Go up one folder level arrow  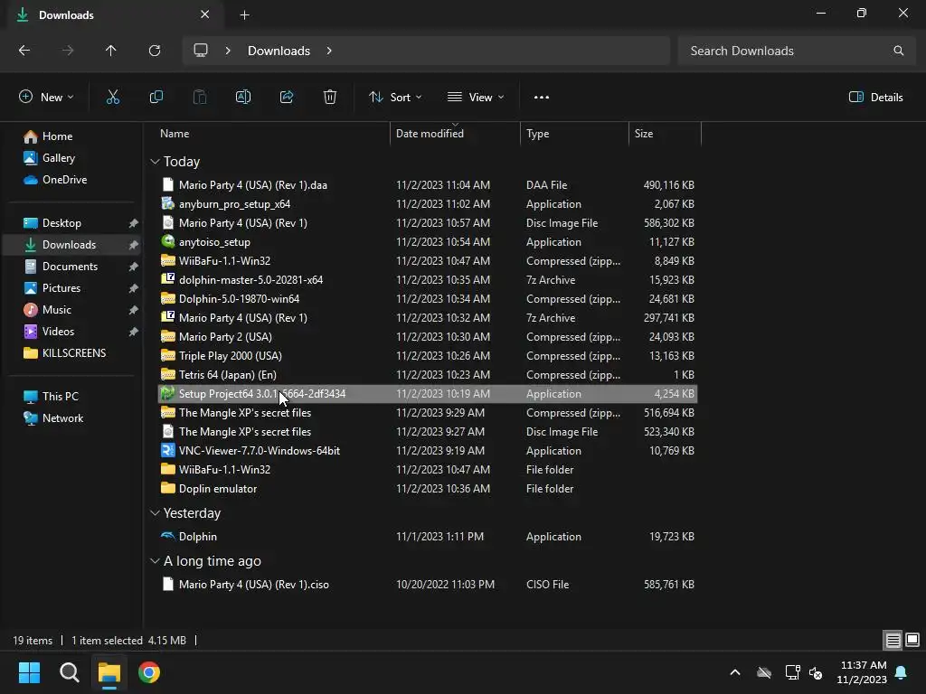tap(111, 51)
